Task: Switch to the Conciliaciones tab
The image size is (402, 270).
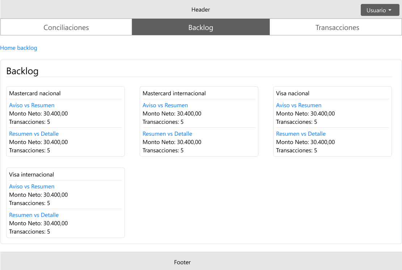Action: pyautogui.click(x=66, y=27)
